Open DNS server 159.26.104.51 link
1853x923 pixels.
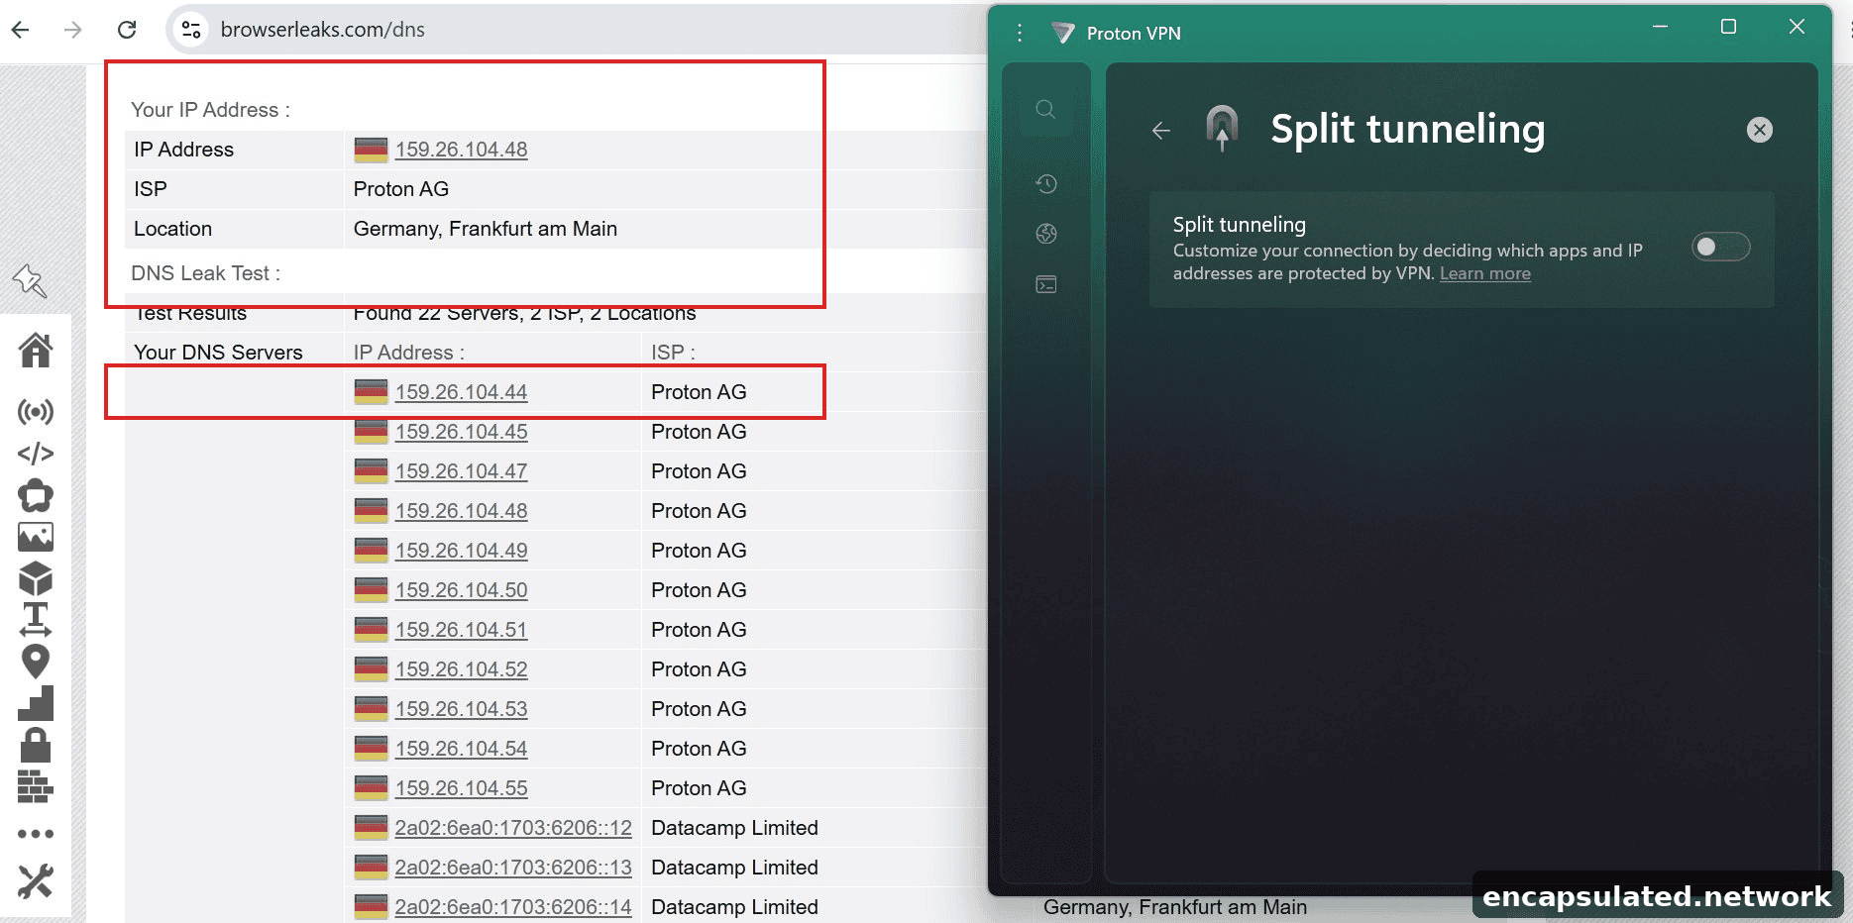coord(461,630)
